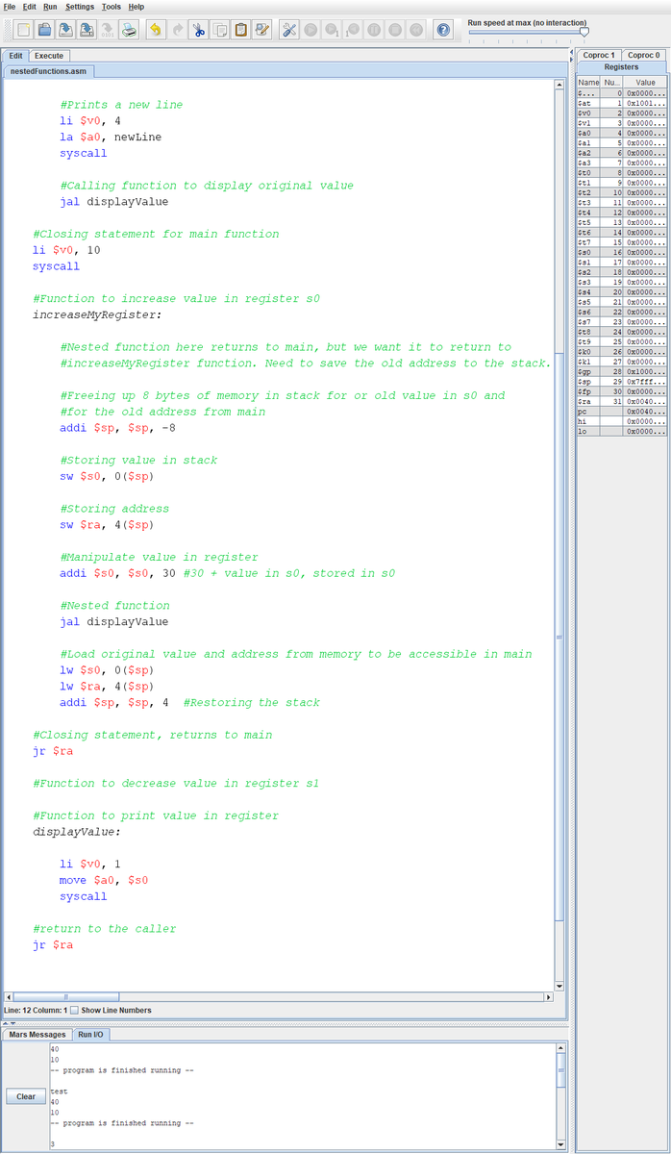Click the Dump Memory toolbar icon
The image size is (671, 1154).
tap(108, 30)
